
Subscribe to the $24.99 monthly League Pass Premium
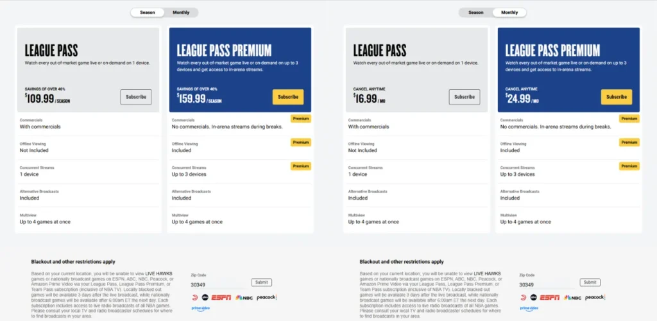coord(617,97)
